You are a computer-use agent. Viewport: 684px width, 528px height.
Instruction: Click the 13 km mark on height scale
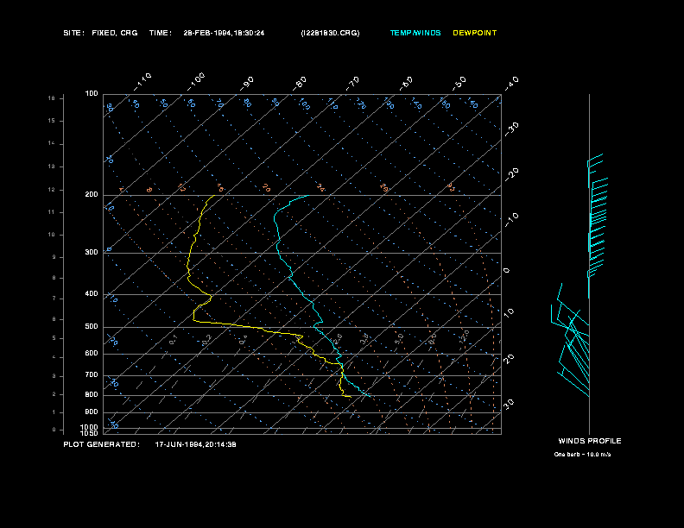(52, 167)
